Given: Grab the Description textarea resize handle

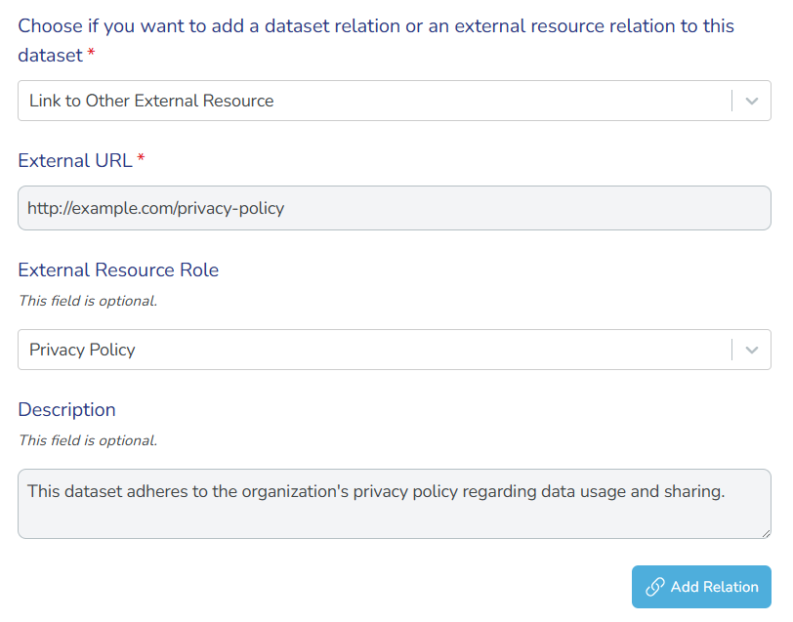Looking at the screenshot, I should point(765,532).
